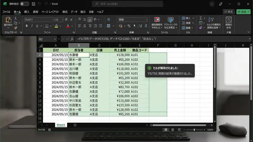Viewport: 253px width, 142px height.
Task: Click the Share button
Action: click(x=243, y=12)
